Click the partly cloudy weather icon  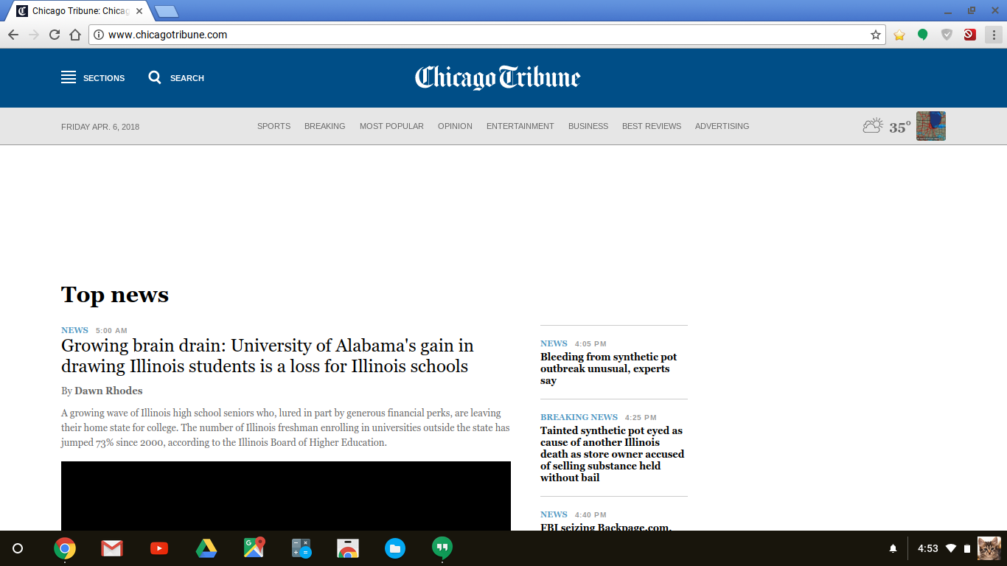(873, 125)
